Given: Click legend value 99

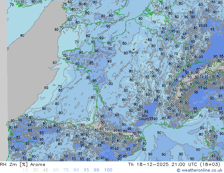Looking at the screenshot, I should pos(96,170).
